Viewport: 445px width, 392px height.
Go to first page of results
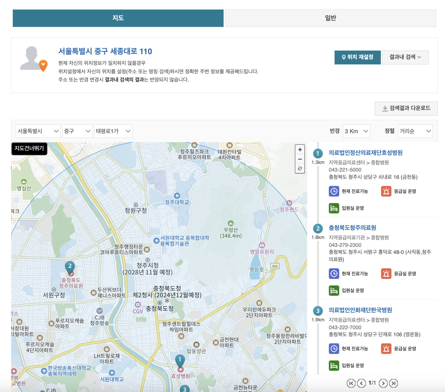click(x=351, y=383)
